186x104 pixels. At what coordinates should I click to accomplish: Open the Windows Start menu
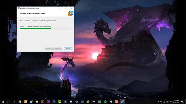pyautogui.click(x=3, y=102)
